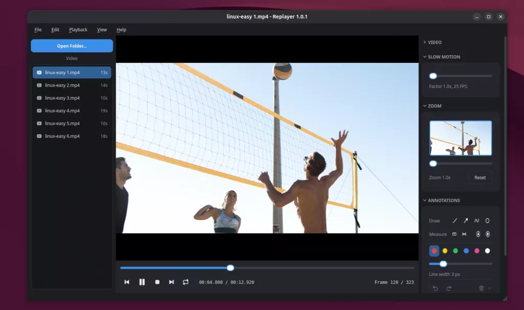Open the Help menu
Viewport: 524px width, 310px height.
121,30
